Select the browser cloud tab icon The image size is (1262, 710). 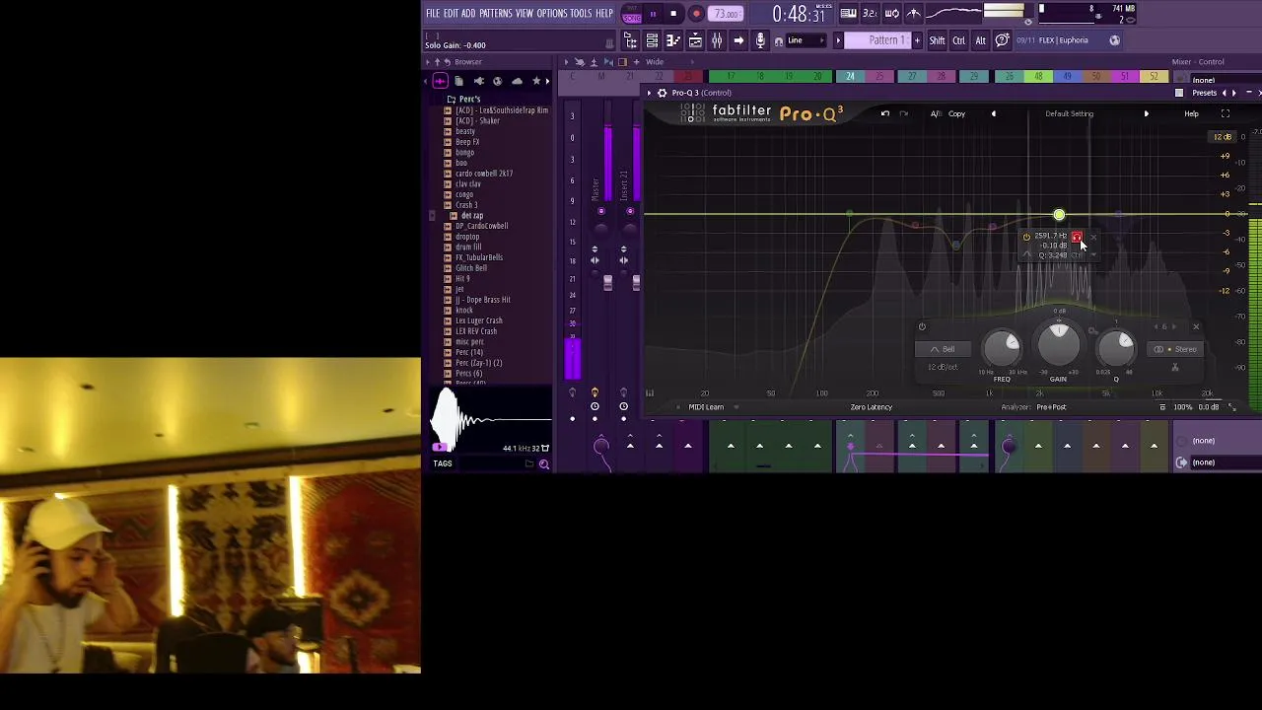[x=517, y=81]
